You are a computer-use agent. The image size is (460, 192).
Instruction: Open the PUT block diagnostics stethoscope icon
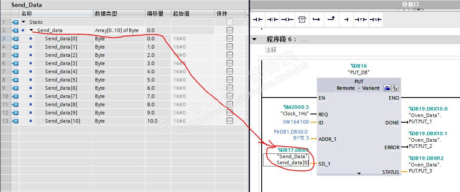click(x=394, y=88)
